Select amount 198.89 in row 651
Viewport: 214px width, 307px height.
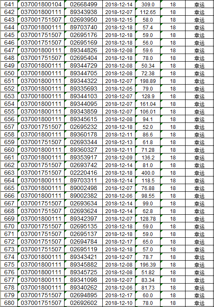coord(148,81)
